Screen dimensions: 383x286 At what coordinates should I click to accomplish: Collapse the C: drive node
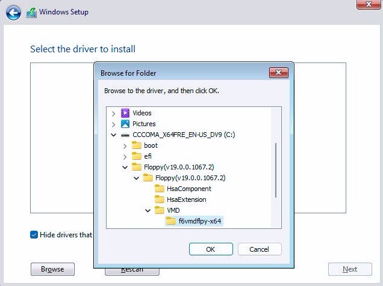[x=113, y=135]
